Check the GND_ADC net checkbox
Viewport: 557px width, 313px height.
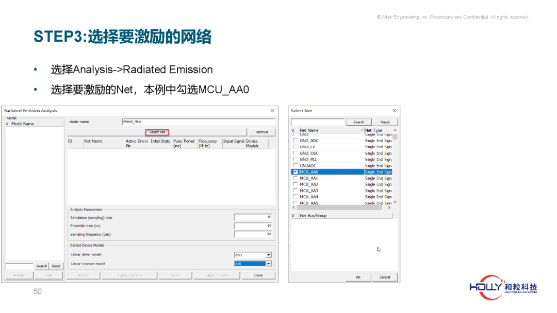[295, 141]
